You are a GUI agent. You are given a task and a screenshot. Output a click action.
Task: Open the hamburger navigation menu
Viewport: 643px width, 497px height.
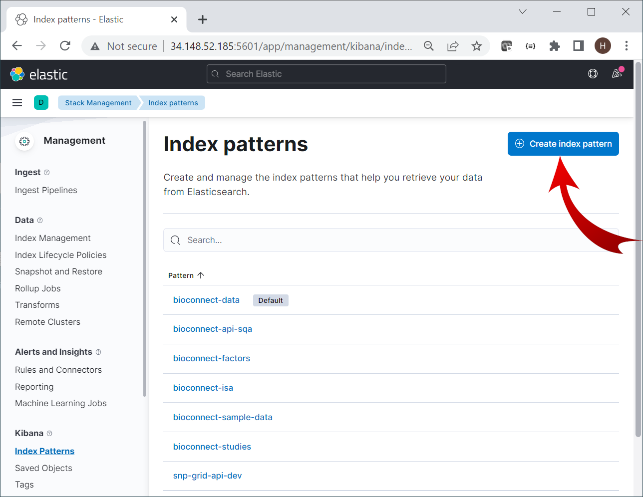(x=17, y=103)
